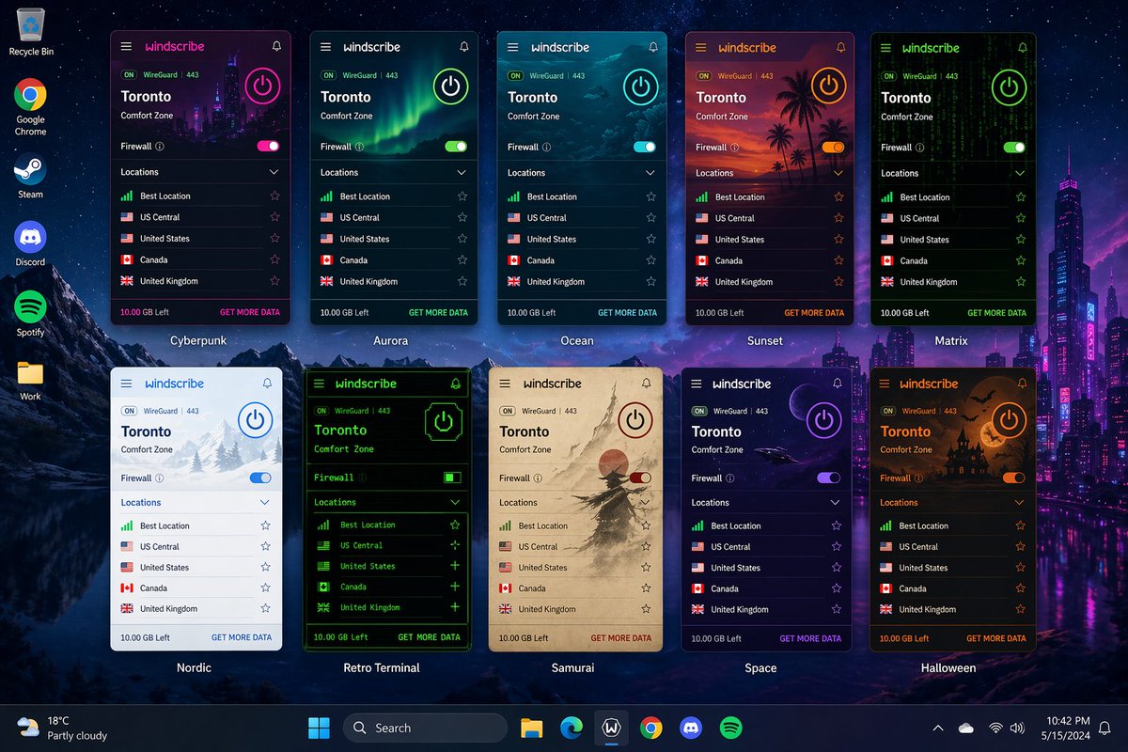
Task: Collapse Locations chevron in Cyberpunk window
Action: click(274, 172)
